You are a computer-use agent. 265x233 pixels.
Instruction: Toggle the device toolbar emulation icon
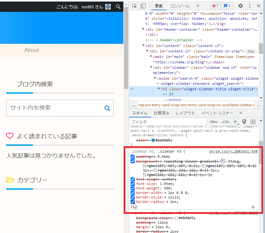143,6
